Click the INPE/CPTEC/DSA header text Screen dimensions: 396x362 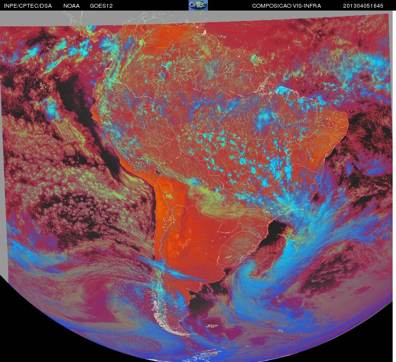[x=28, y=6]
